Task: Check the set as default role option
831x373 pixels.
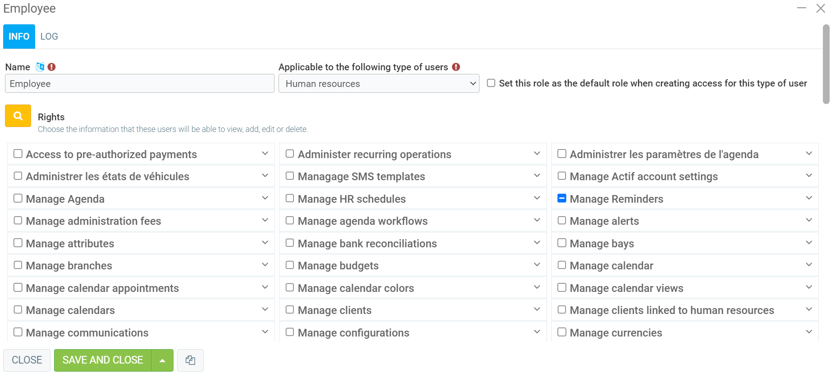Action: coord(491,83)
